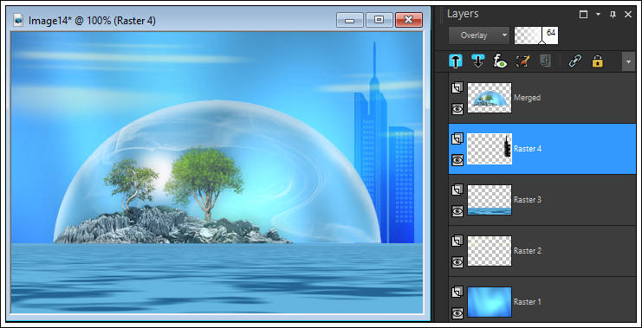Select the Raster 2 layer
This screenshot has width=642, height=328.
point(542,251)
